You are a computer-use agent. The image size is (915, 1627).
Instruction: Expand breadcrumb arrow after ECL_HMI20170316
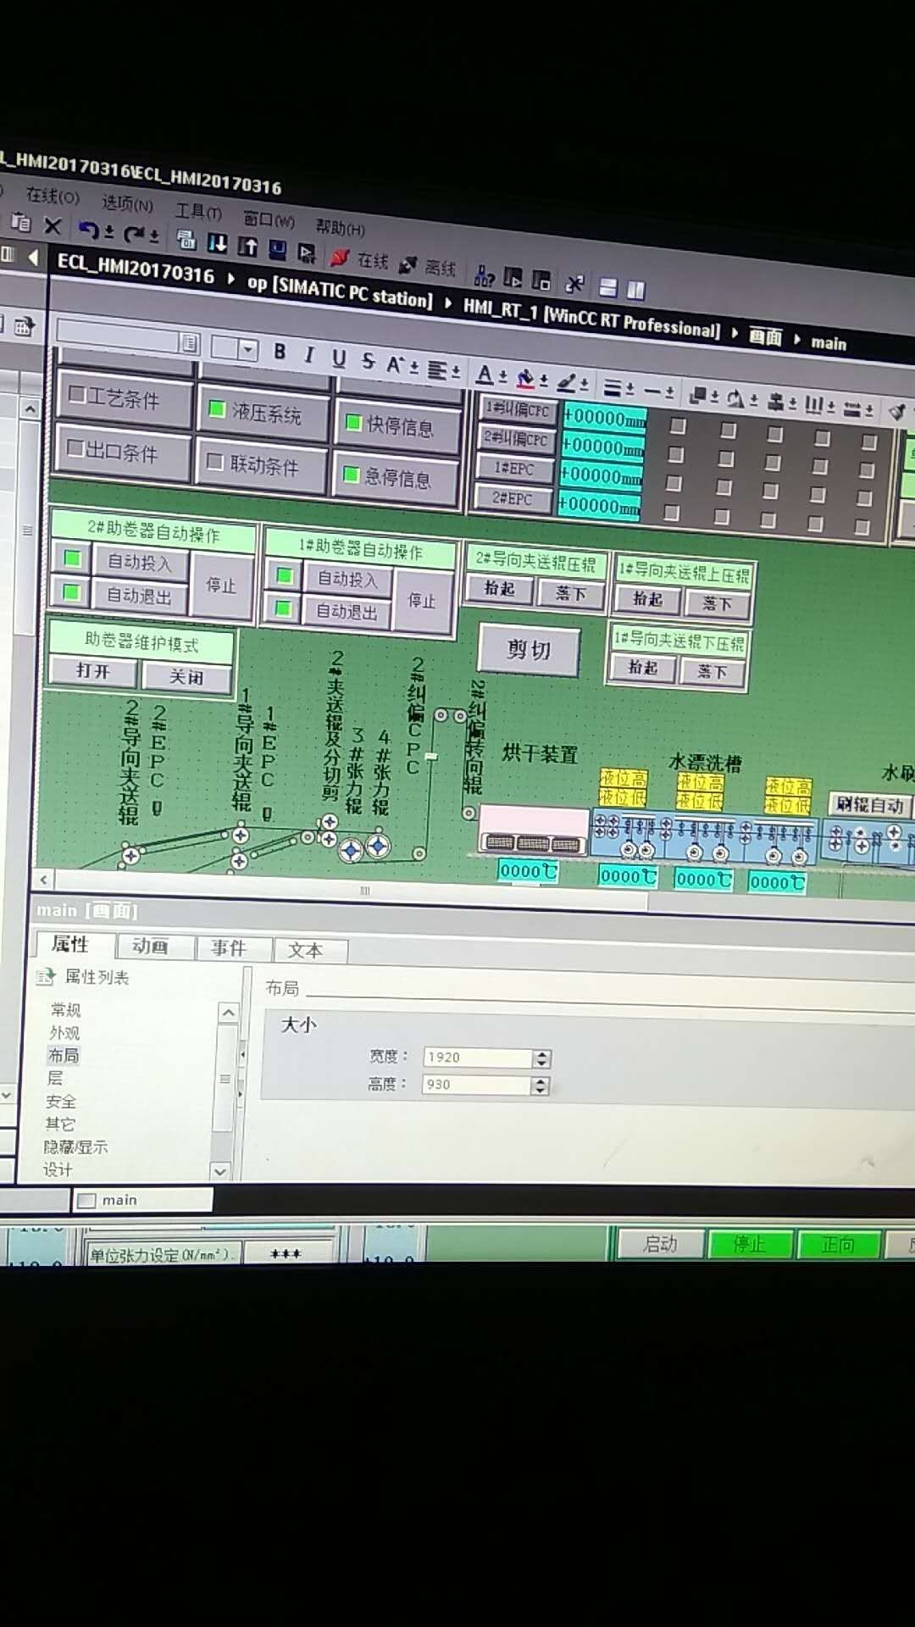tap(230, 277)
